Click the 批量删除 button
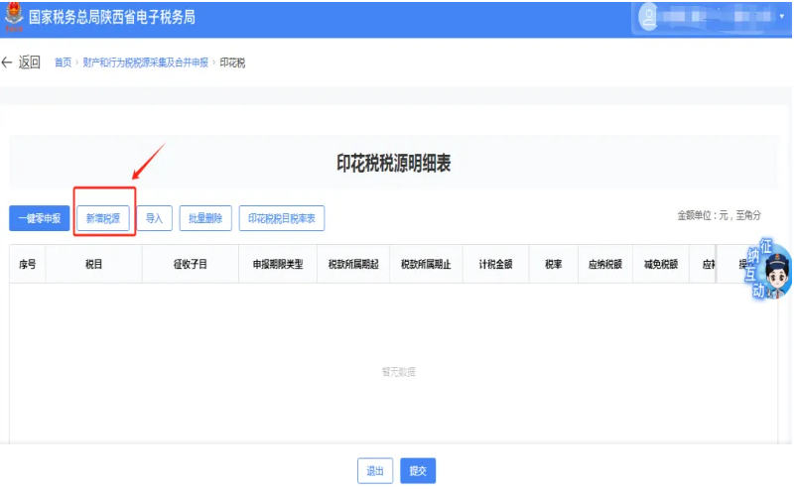This screenshot has width=796, height=489. [205, 218]
